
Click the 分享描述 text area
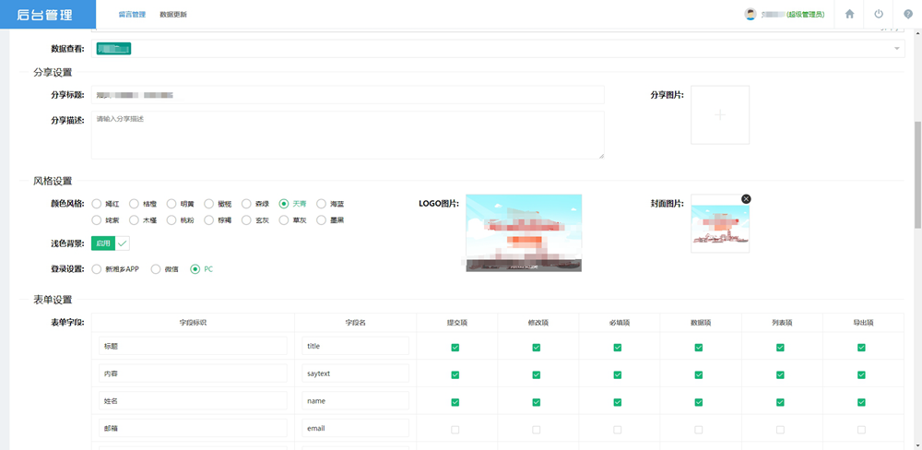[x=347, y=135]
